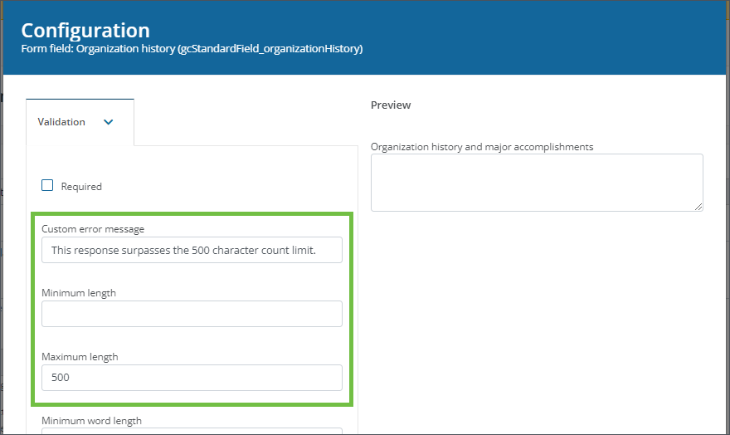Click the form field subtitle in header

pos(192,49)
